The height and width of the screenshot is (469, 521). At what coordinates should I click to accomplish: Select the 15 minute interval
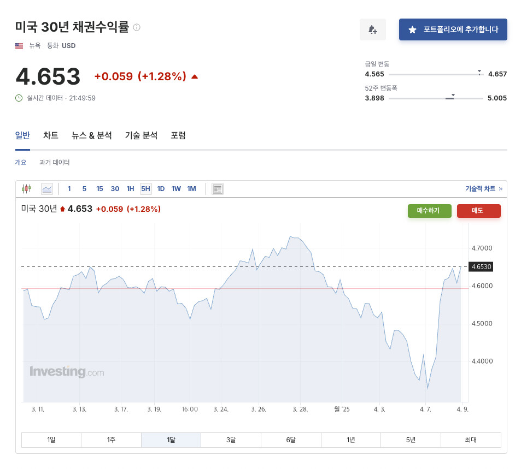[99, 189]
